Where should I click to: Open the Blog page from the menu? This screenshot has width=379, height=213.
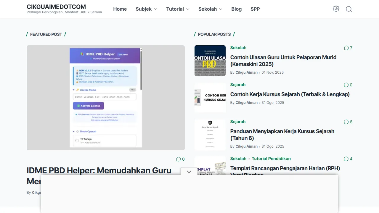coord(236,9)
